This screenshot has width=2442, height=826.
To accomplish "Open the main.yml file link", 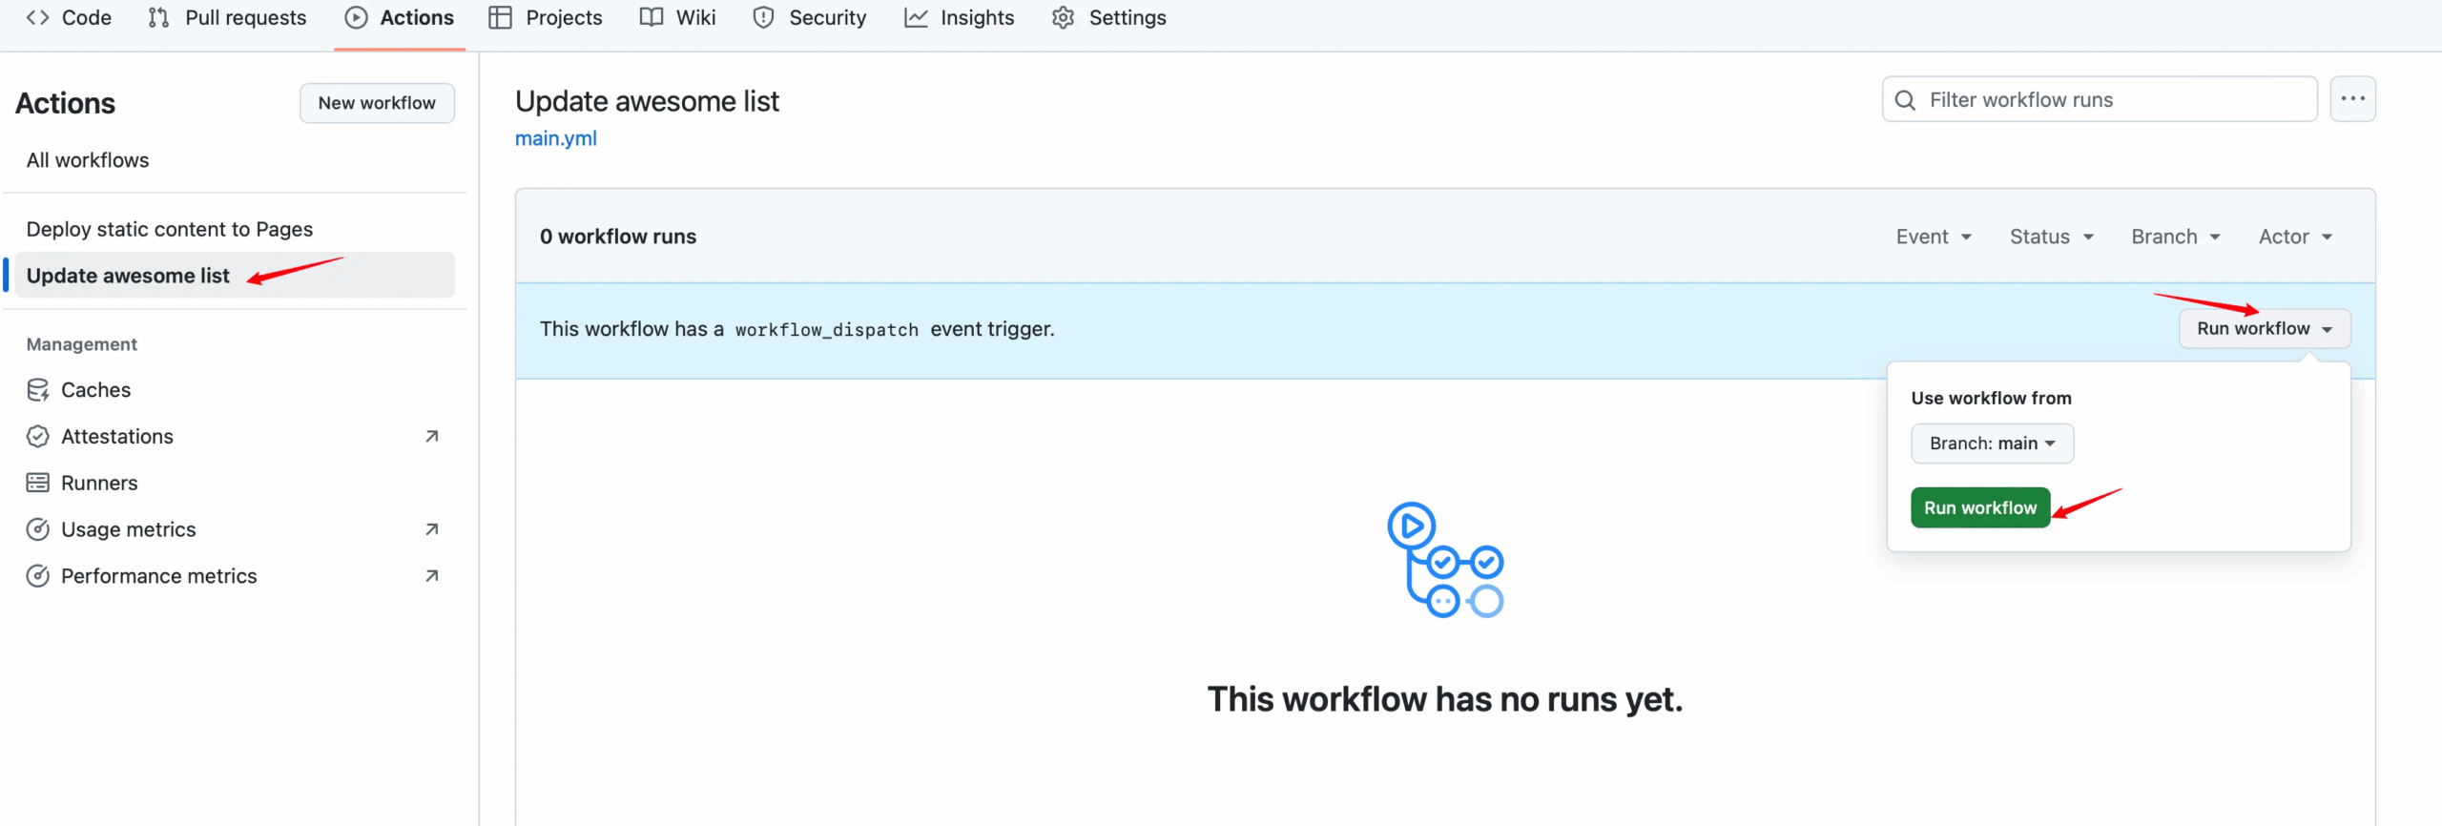I will 556,139.
